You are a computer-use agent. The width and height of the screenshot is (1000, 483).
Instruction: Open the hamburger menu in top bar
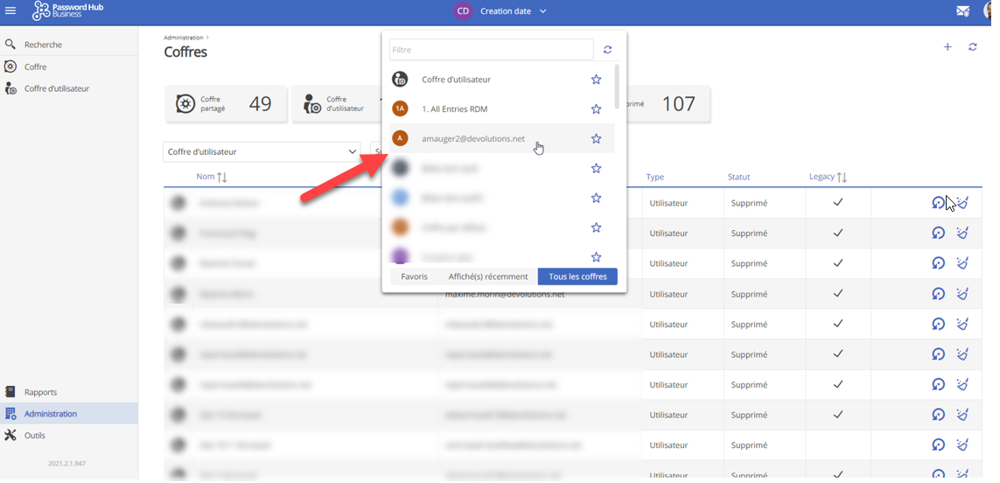[x=10, y=11]
